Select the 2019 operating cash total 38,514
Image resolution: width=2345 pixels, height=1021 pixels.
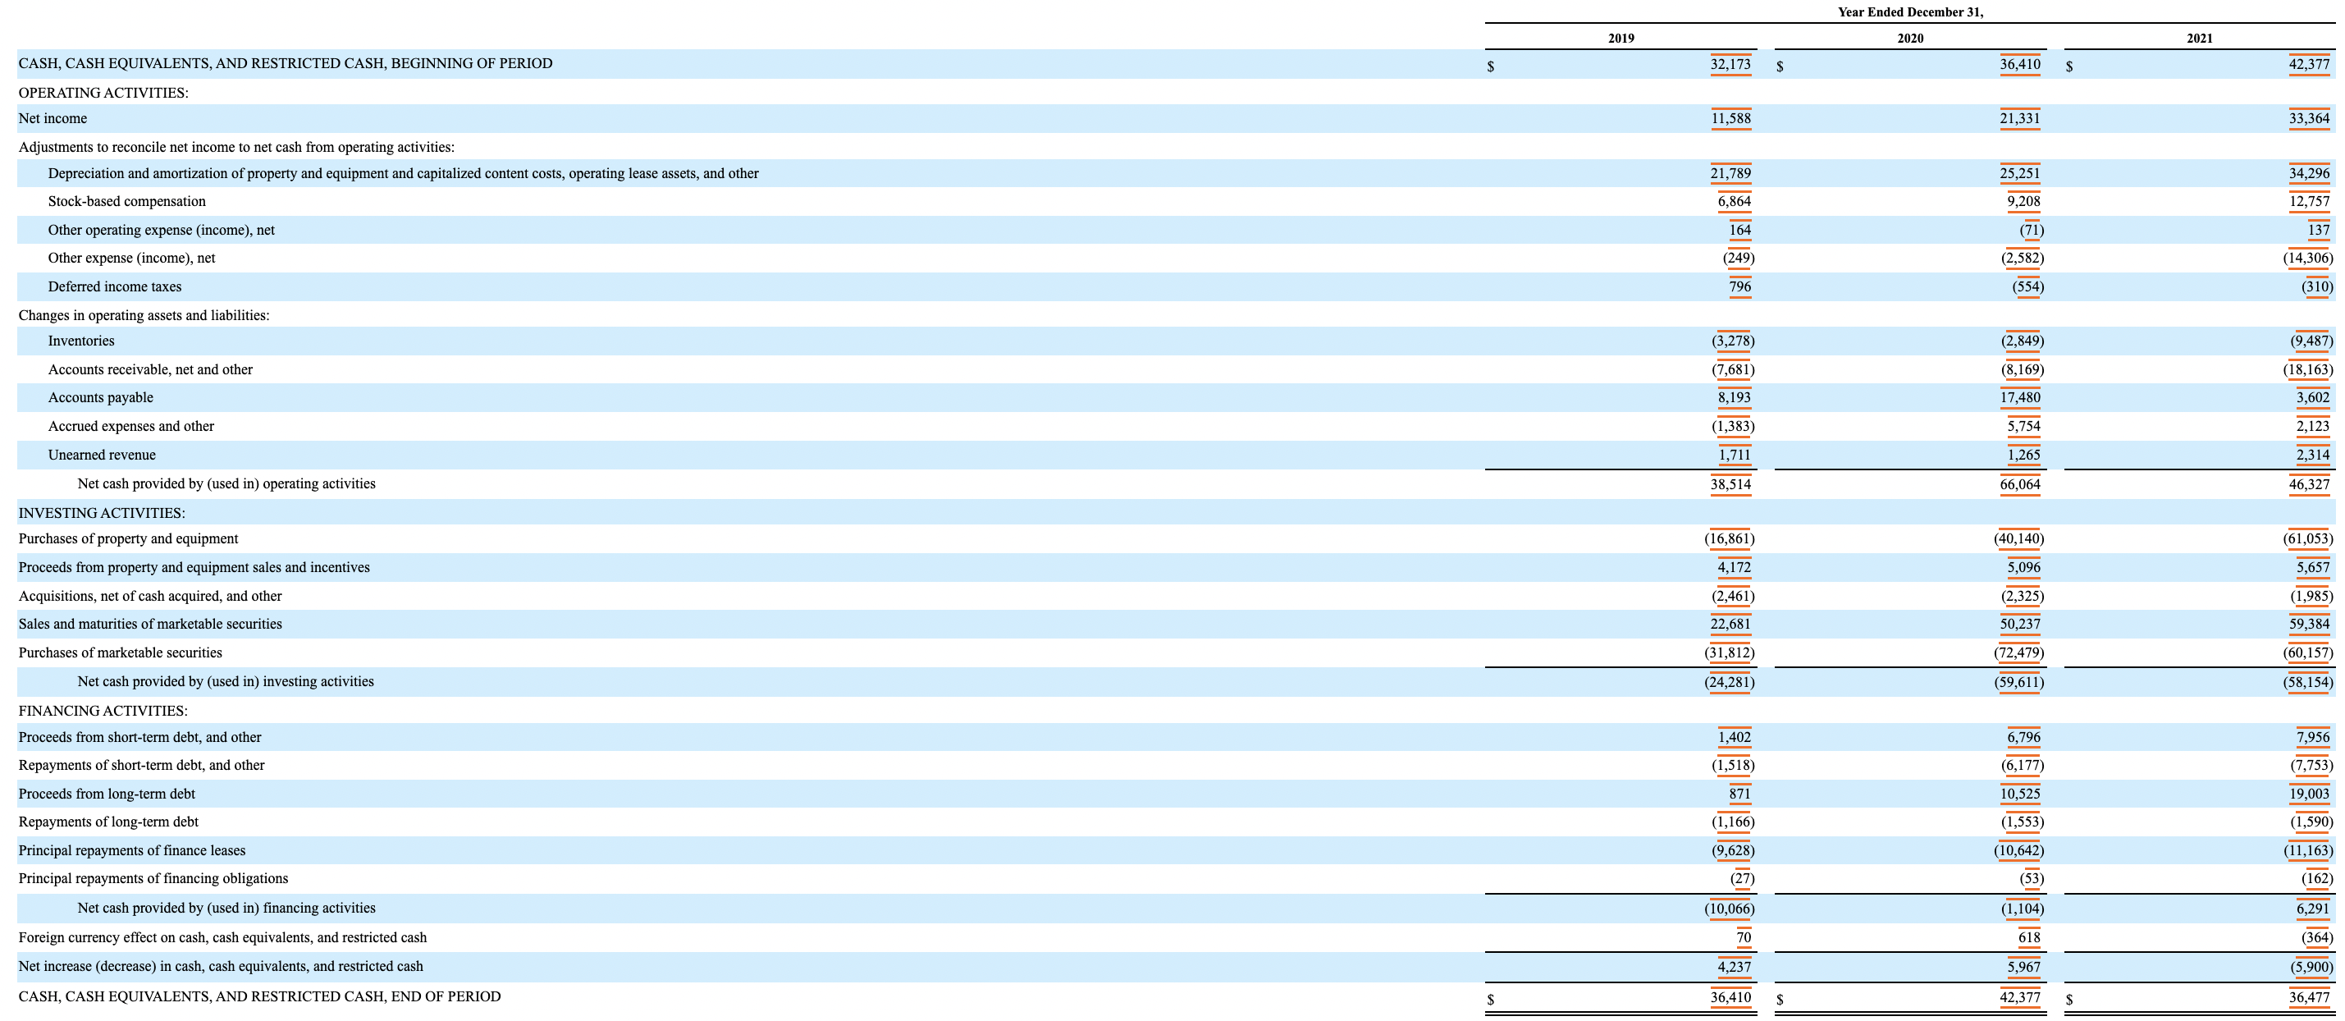click(1731, 483)
